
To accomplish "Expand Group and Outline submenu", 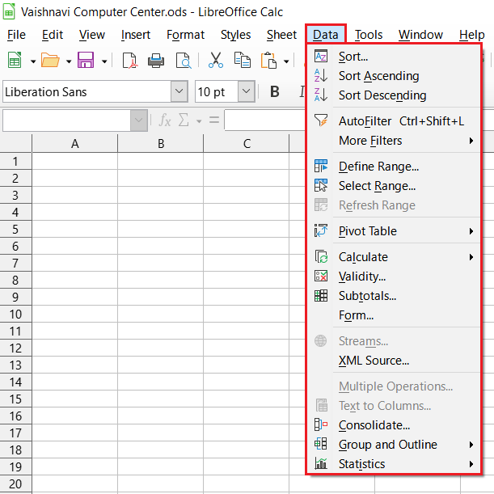I will 471,445.
